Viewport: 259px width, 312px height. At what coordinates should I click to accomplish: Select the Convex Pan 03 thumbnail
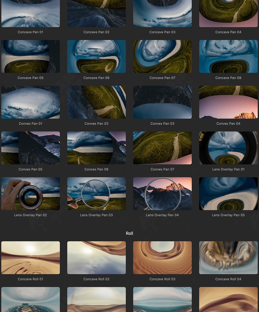tap(162, 102)
